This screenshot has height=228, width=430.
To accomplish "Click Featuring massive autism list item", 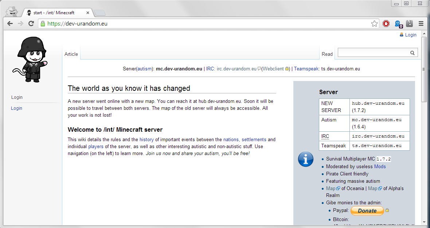I will pyautogui.click(x=353, y=181).
